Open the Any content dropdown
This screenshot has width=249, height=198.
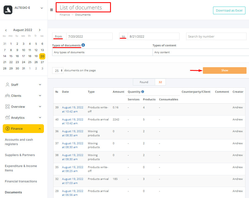(201, 52)
